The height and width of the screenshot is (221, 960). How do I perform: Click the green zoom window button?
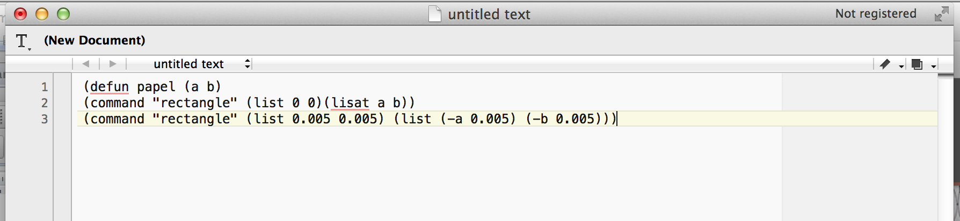pos(63,14)
